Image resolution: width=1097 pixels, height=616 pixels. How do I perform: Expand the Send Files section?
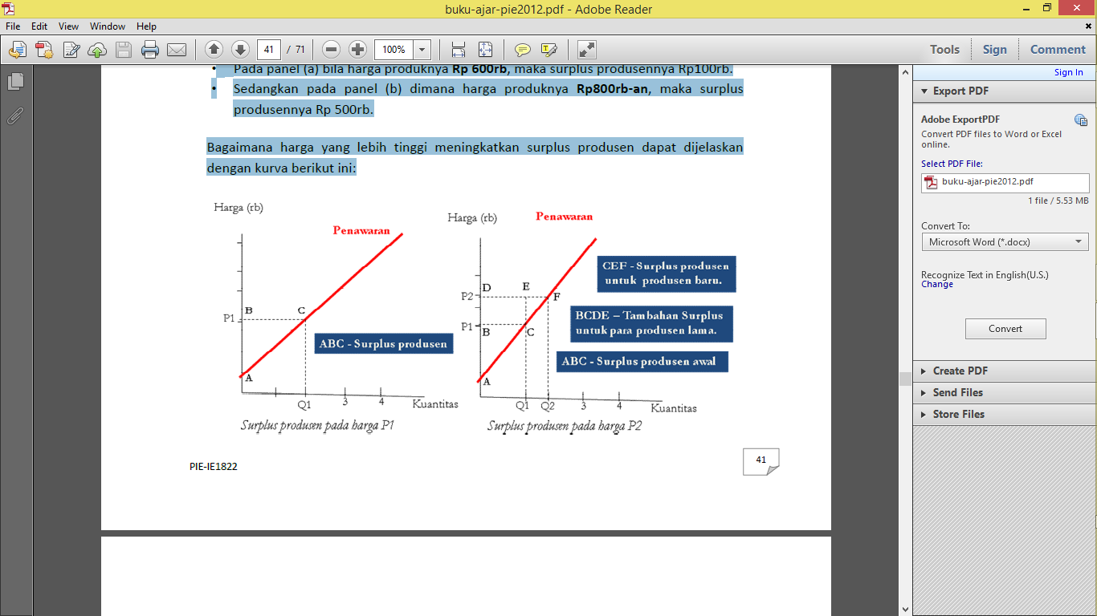[x=1005, y=392]
